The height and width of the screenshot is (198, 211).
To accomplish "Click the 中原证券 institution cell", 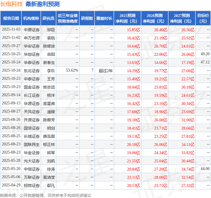I will pyautogui.click(x=32, y=30).
